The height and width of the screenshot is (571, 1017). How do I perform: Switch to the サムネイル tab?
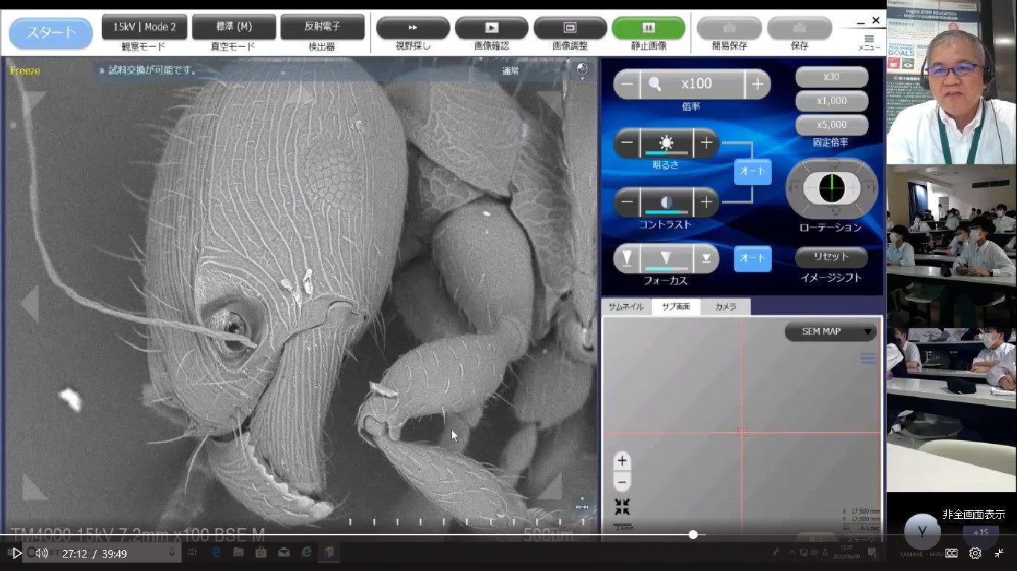tap(626, 306)
